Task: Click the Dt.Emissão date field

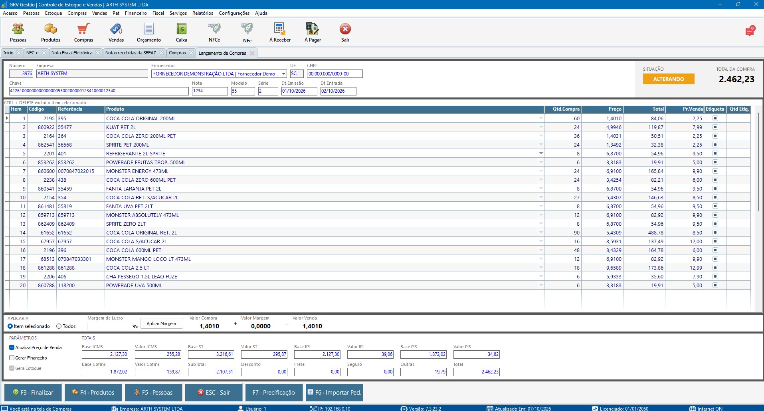Action: [299, 91]
